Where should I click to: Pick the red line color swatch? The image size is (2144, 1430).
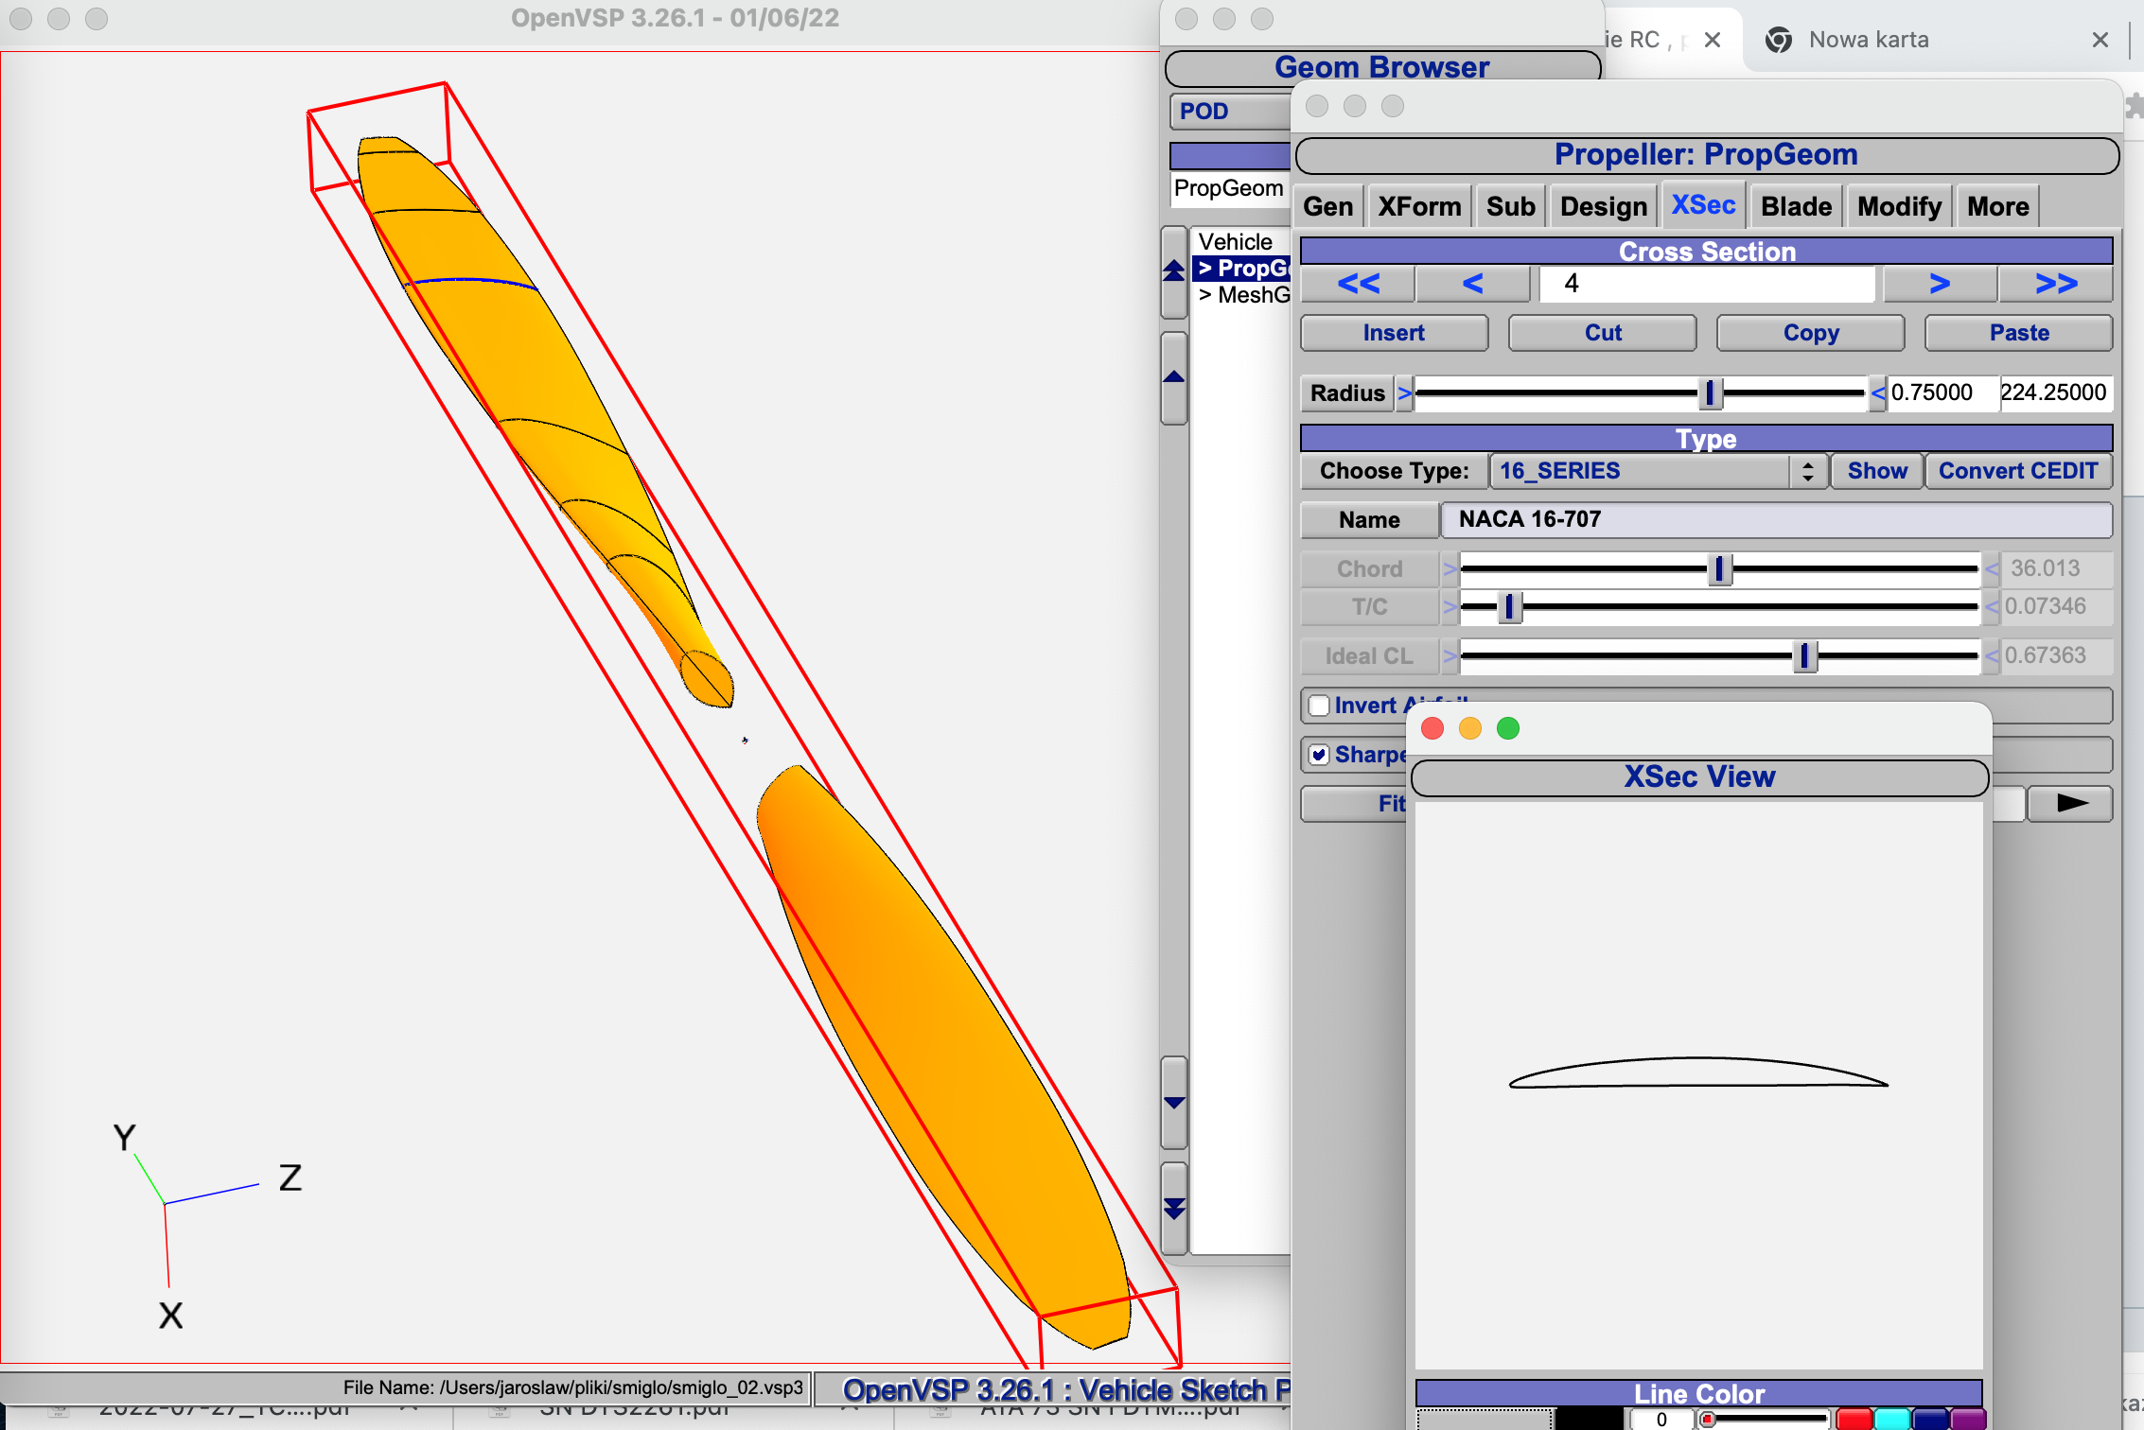[1854, 1419]
